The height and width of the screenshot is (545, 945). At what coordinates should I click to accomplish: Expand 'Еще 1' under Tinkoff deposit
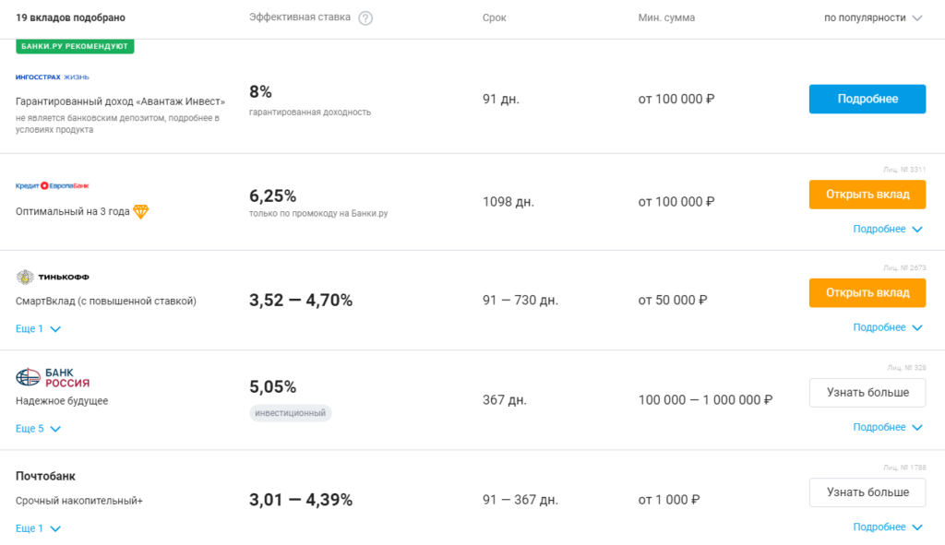(x=38, y=328)
